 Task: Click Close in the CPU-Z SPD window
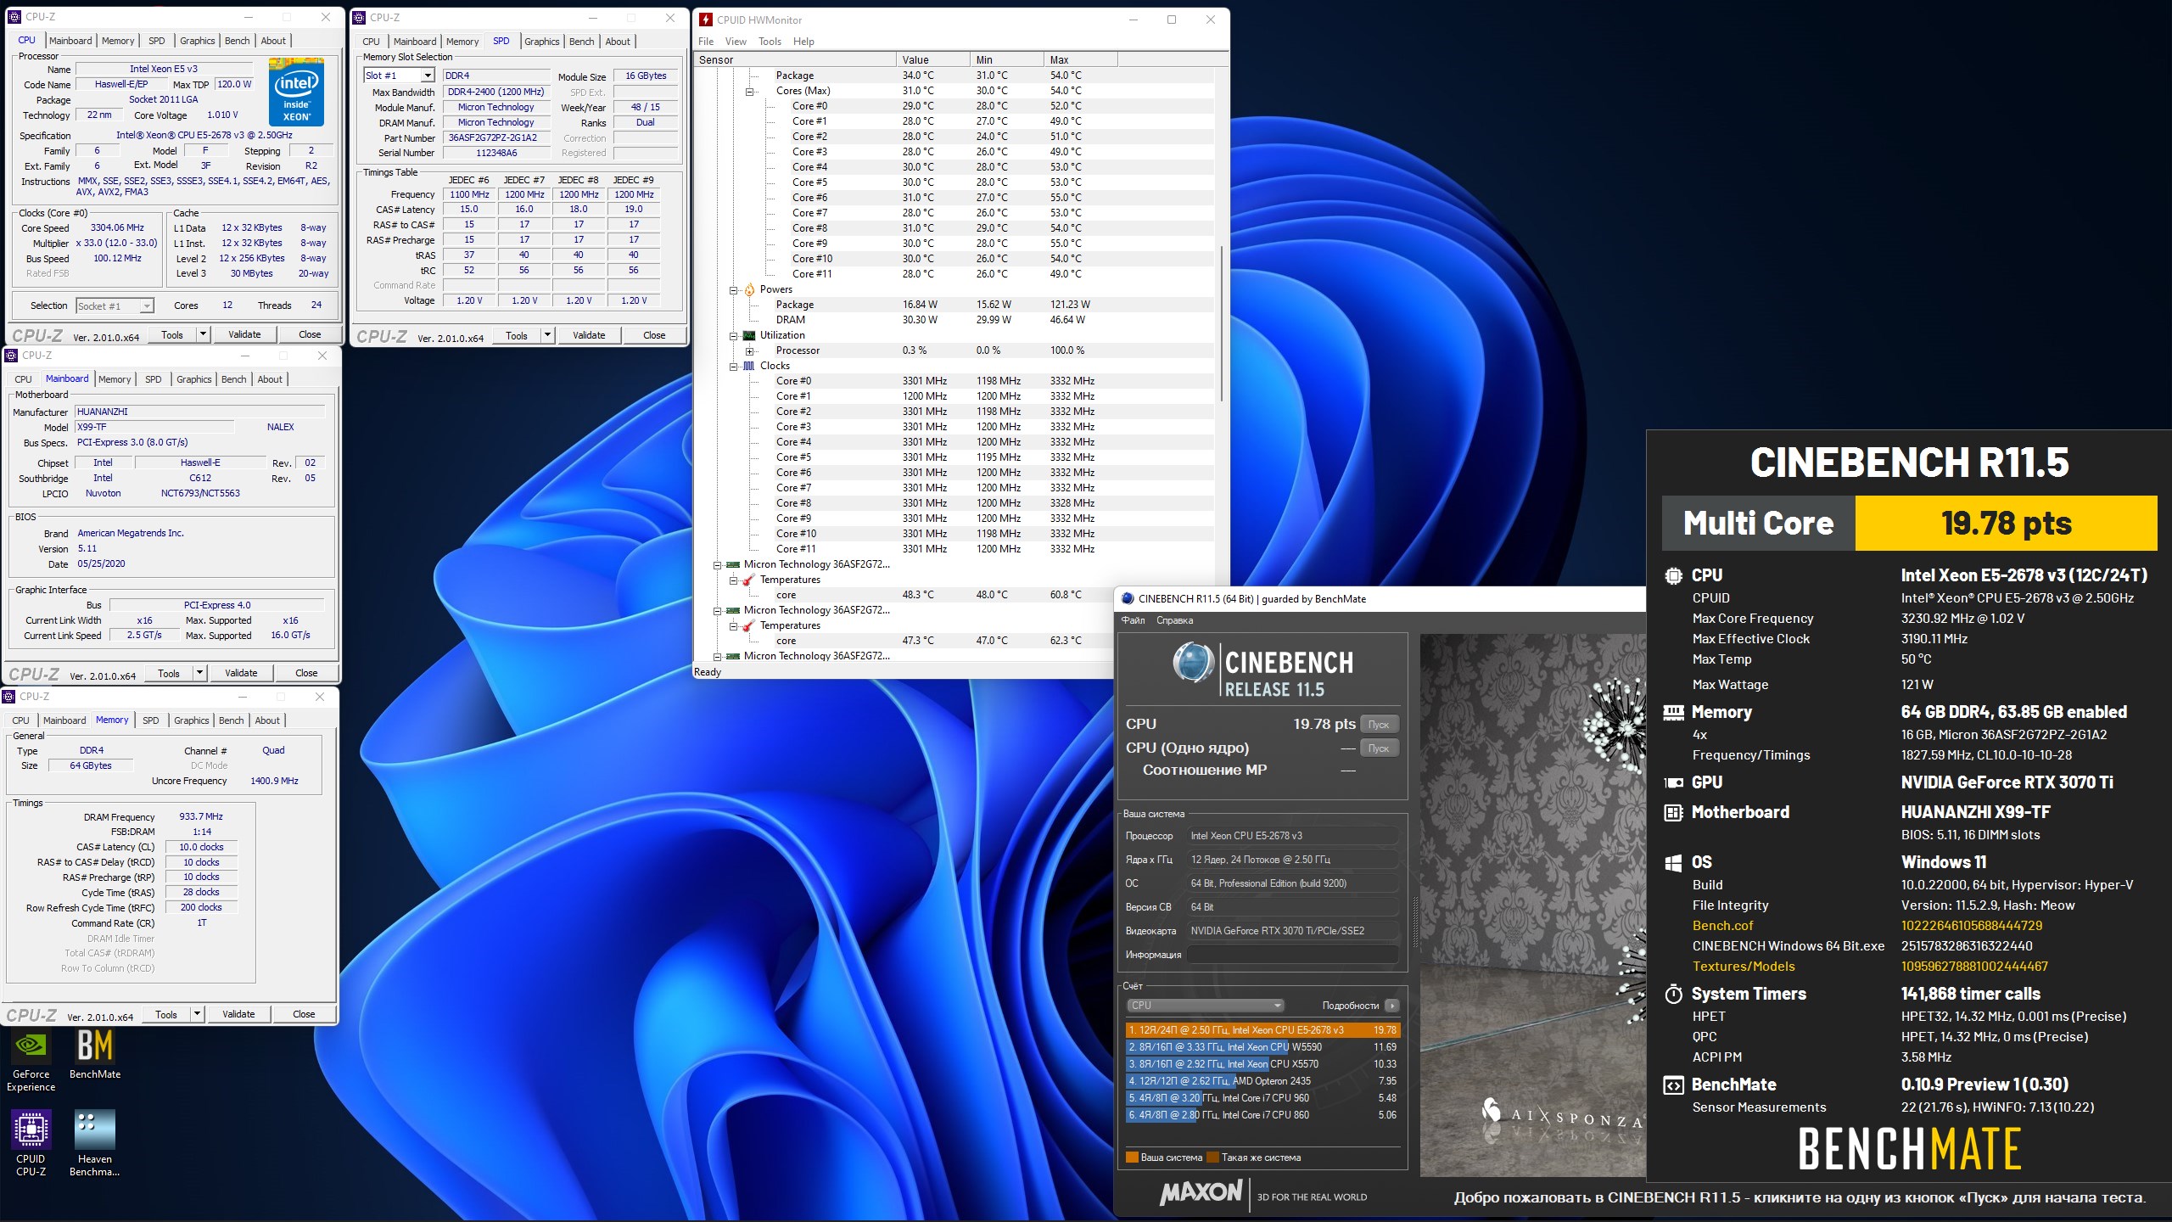(x=654, y=335)
